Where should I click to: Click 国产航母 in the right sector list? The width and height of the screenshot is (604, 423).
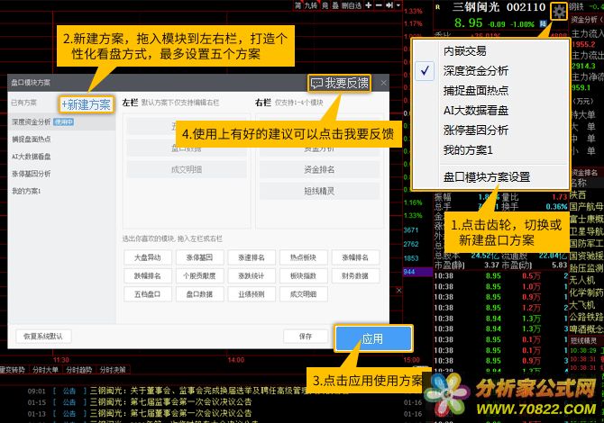pyautogui.click(x=587, y=206)
